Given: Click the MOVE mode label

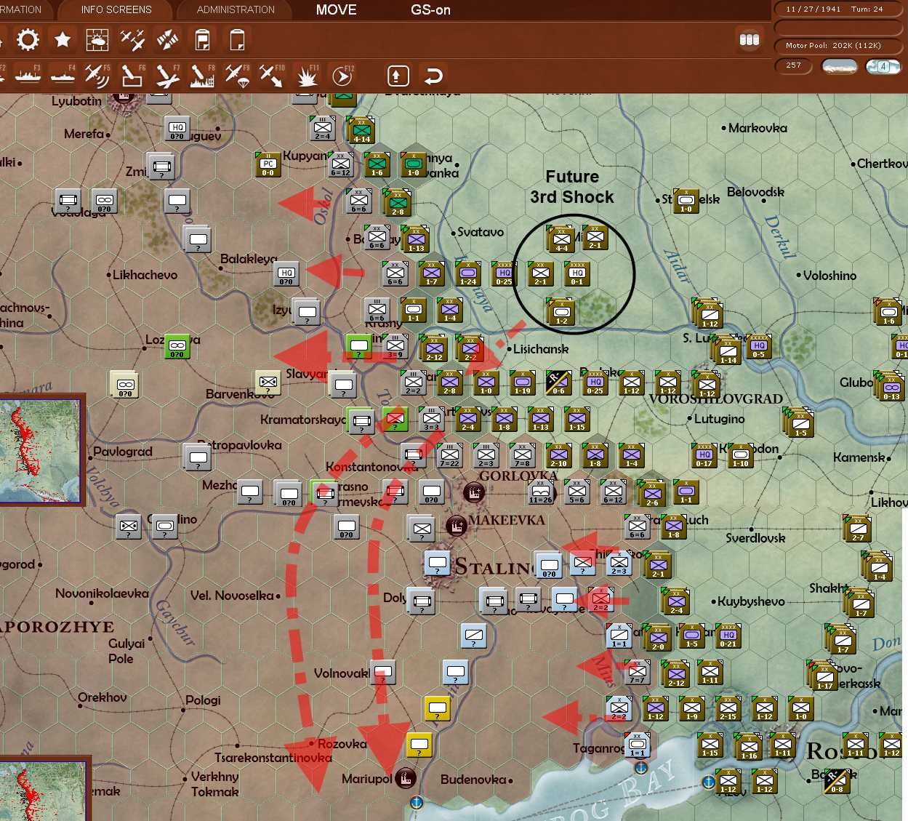Looking at the screenshot, I should point(337,10).
